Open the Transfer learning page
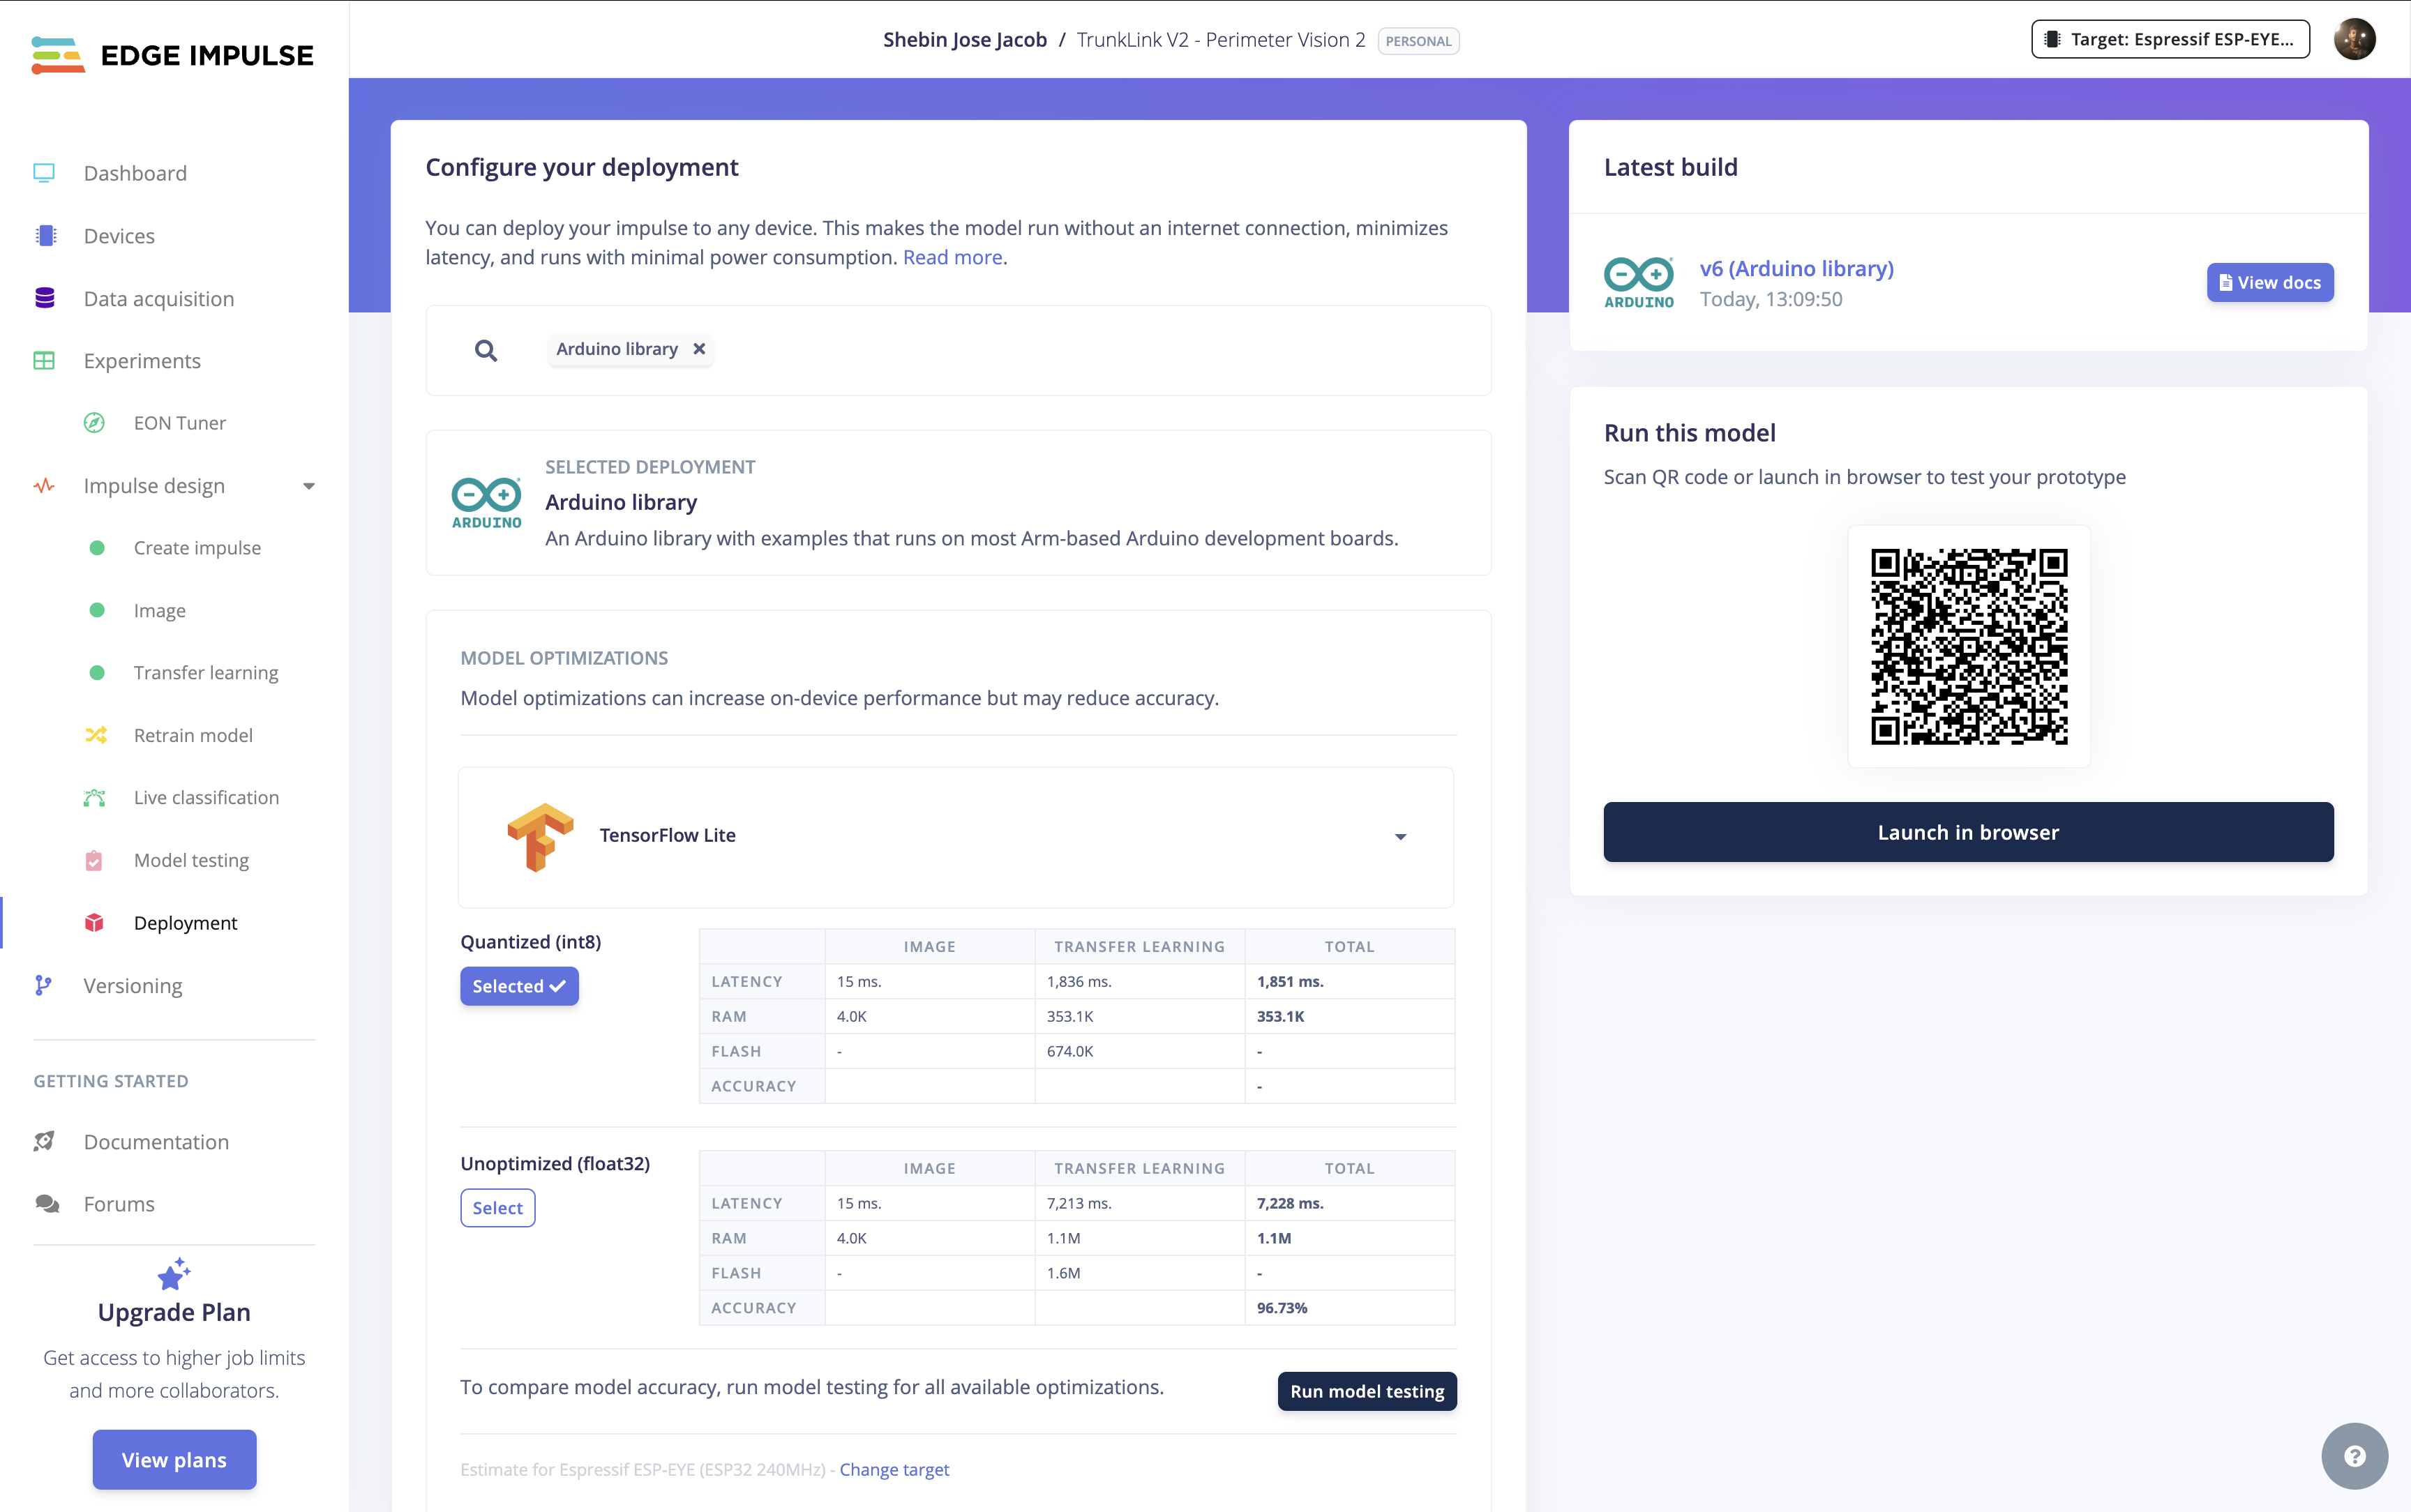This screenshot has width=2411, height=1512. [x=205, y=672]
